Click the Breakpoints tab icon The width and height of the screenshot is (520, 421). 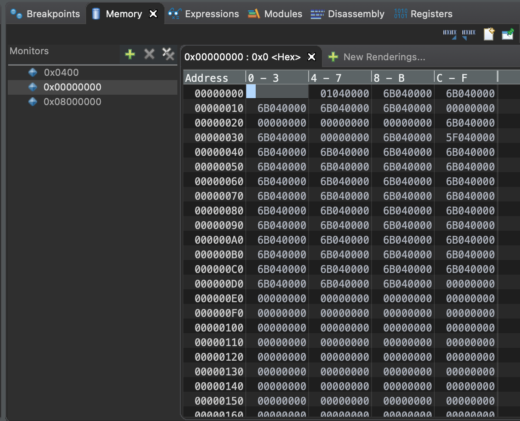pos(16,14)
